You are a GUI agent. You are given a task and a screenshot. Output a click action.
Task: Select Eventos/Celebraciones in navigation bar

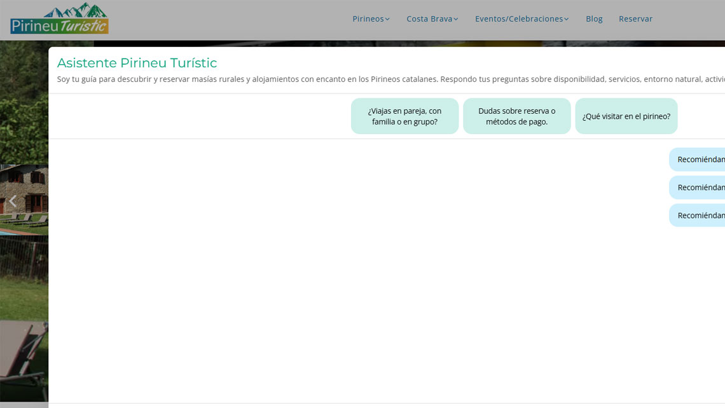pos(518,19)
